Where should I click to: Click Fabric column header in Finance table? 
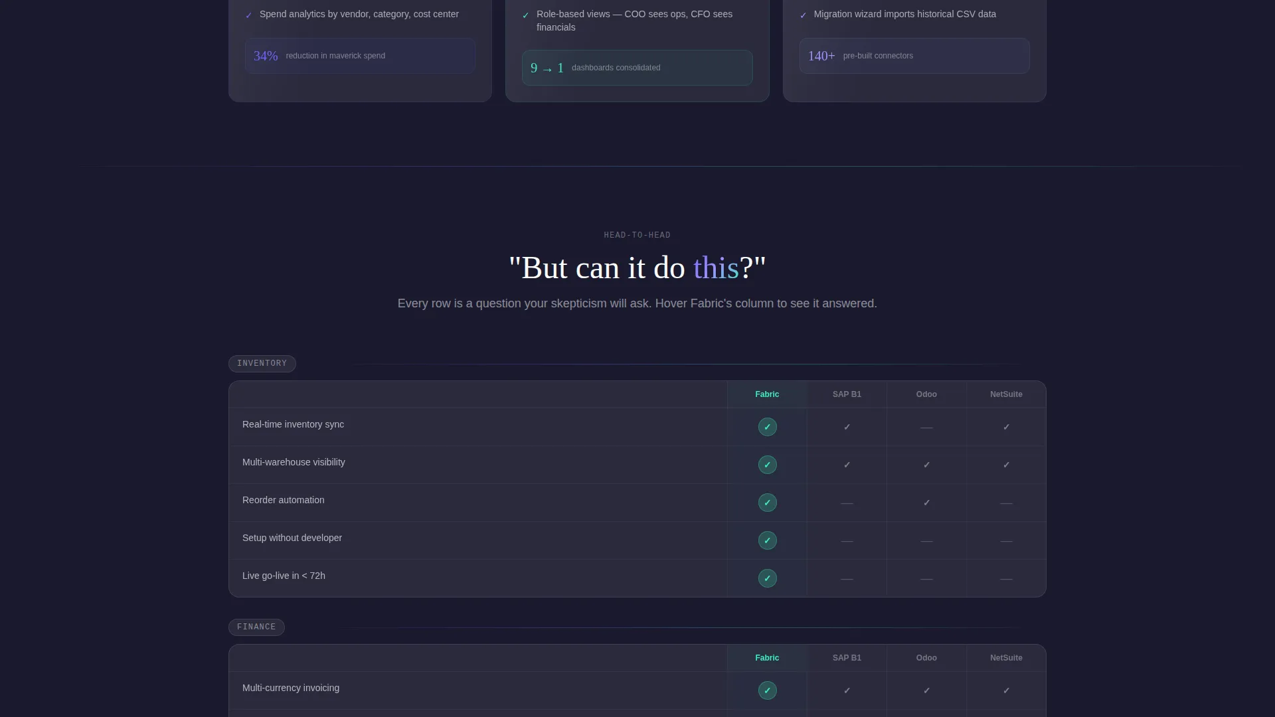point(767,658)
